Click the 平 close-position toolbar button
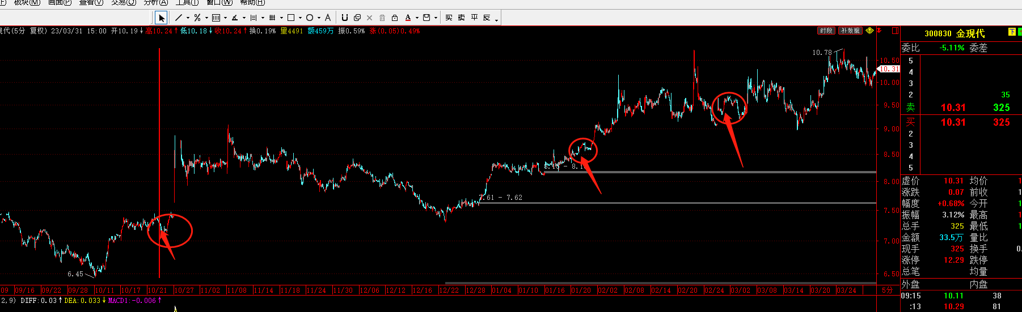 pos(474,18)
